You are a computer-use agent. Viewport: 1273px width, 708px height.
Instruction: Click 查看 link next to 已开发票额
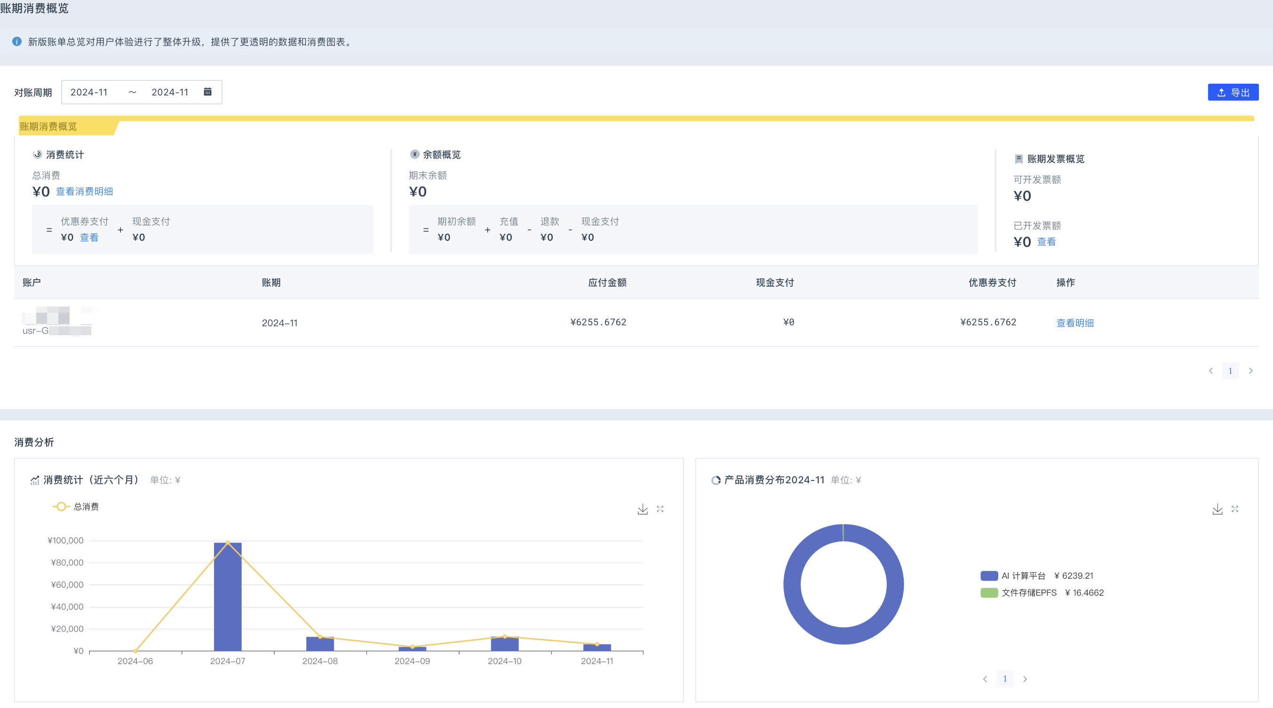click(x=1046, y=242)
